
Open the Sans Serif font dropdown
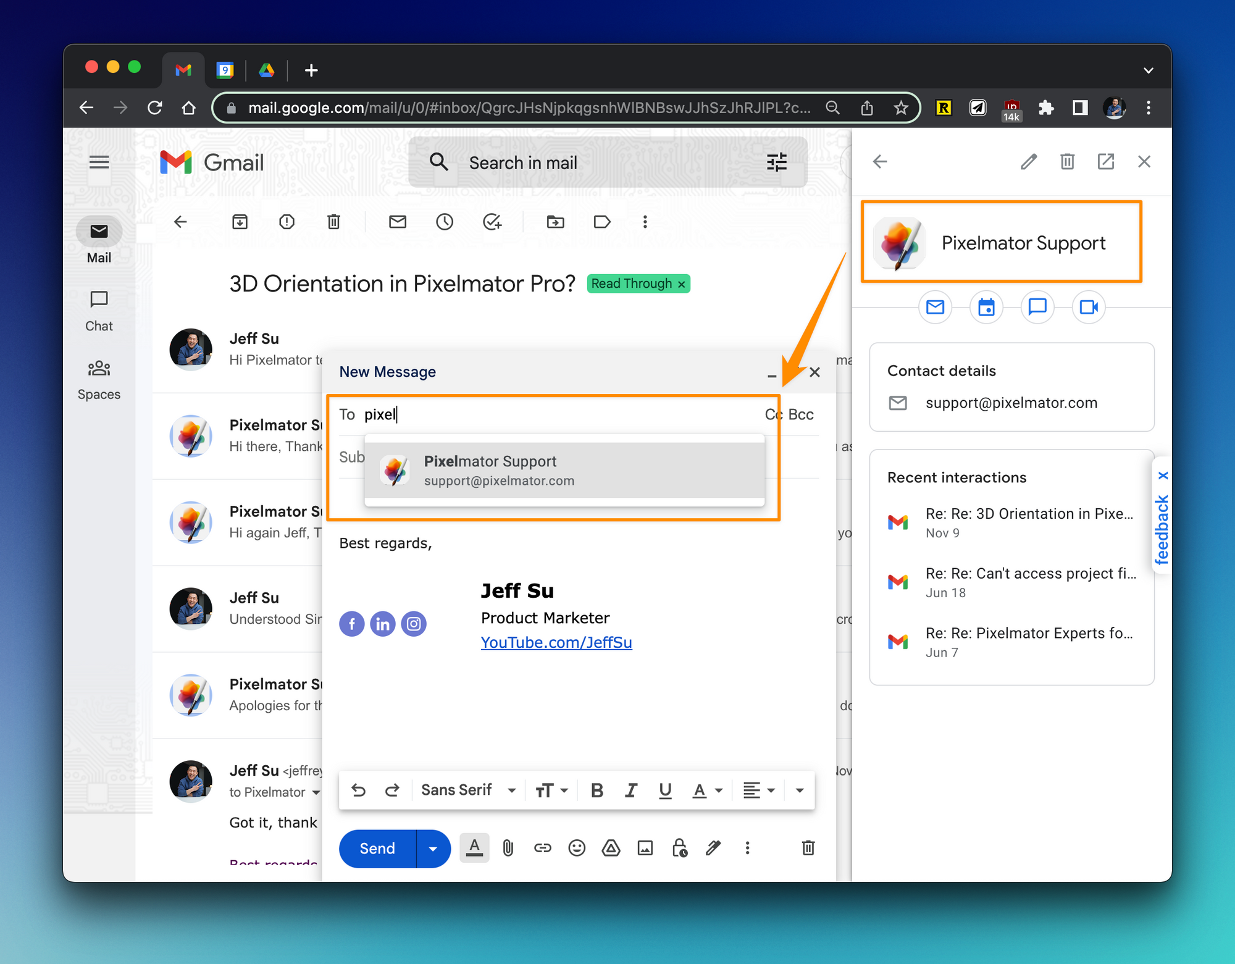tap(468, 790)
